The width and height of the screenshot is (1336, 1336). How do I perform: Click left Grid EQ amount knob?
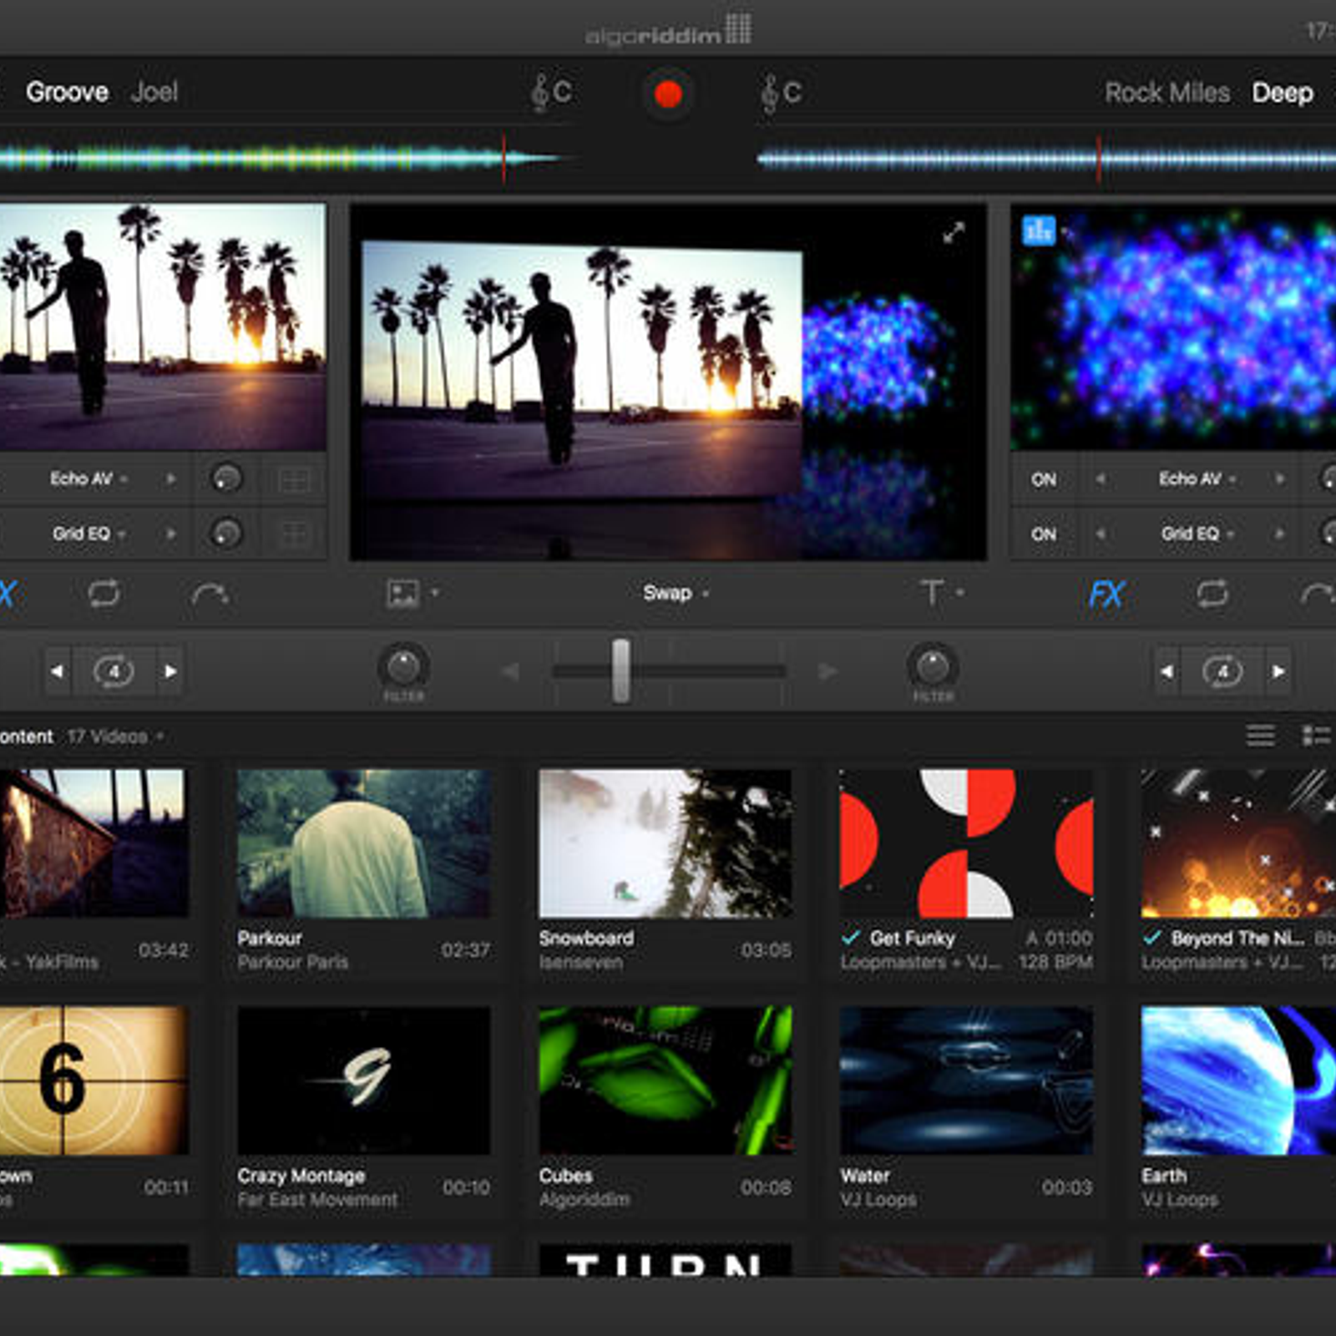coord(226,534)
